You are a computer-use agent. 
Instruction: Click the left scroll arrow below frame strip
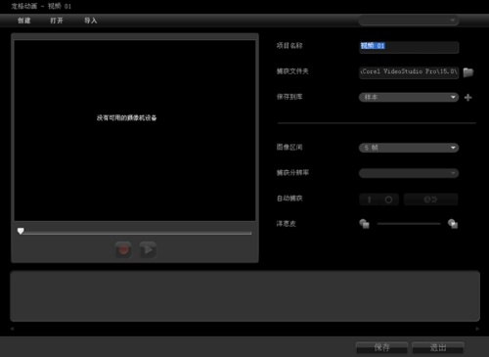coord(12,329)
